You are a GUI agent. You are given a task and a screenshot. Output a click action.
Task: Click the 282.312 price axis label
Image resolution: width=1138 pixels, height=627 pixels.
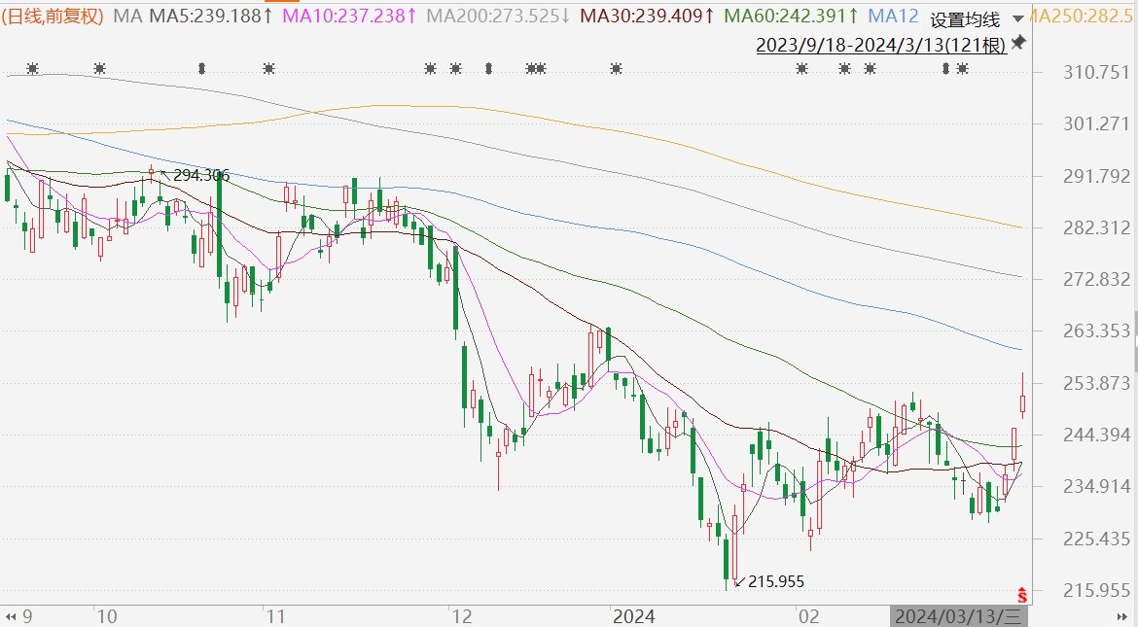(x=1096, y=227)
